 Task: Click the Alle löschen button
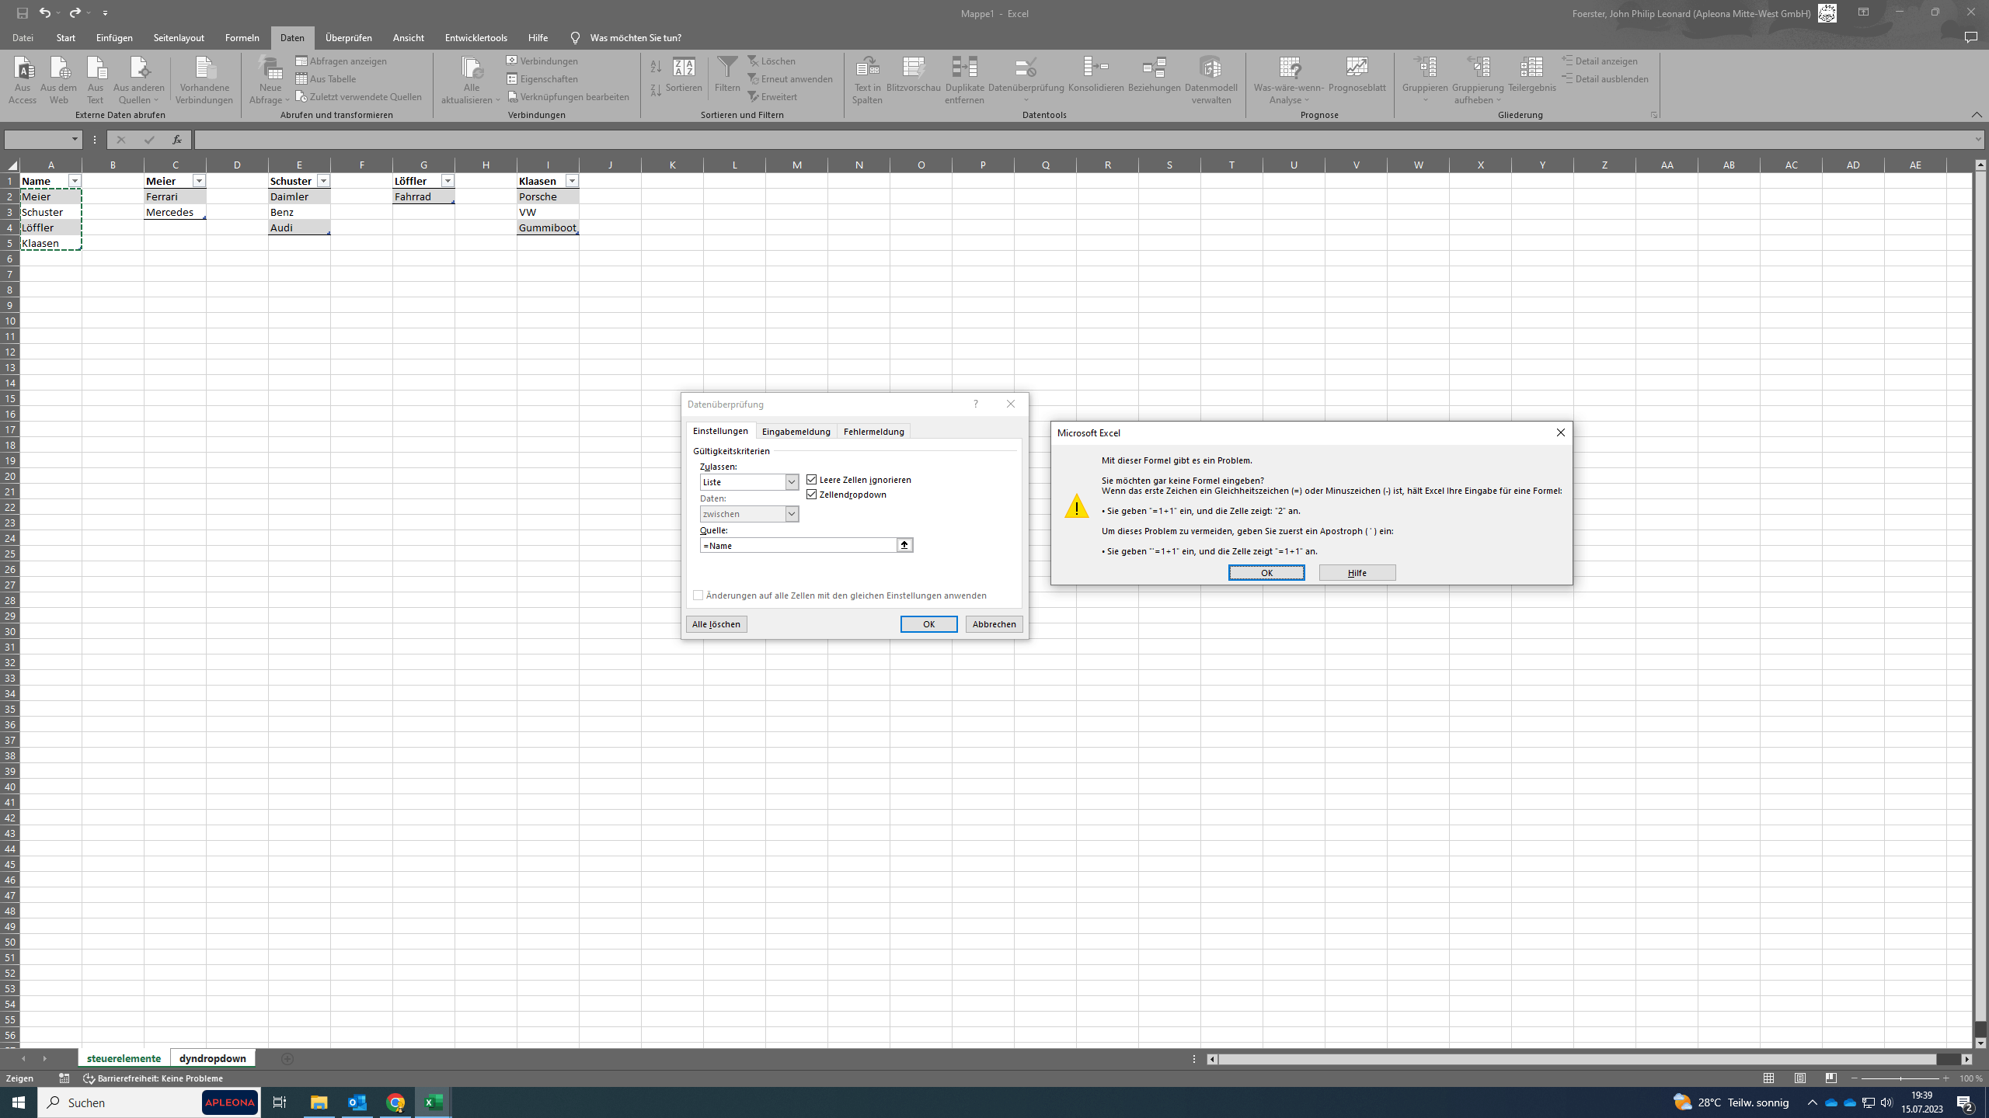pos(716,624)
